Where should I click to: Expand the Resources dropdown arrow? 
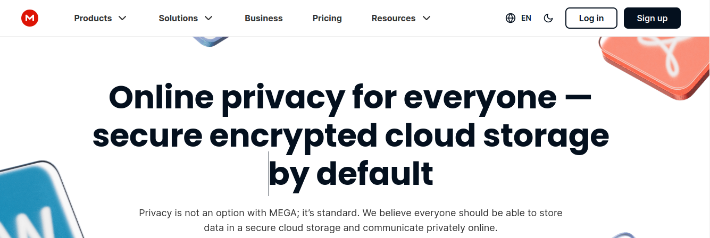point(427,18)
